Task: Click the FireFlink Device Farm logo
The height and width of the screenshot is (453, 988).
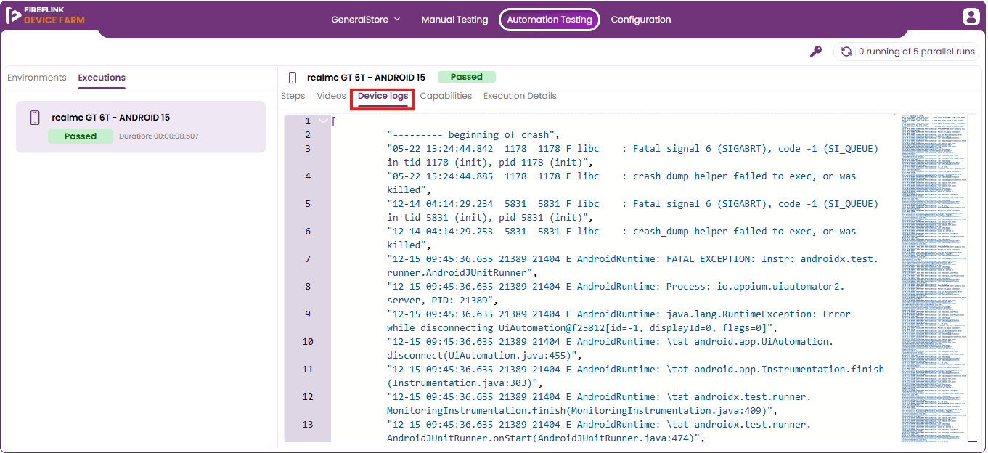Action: pos(45,15)
